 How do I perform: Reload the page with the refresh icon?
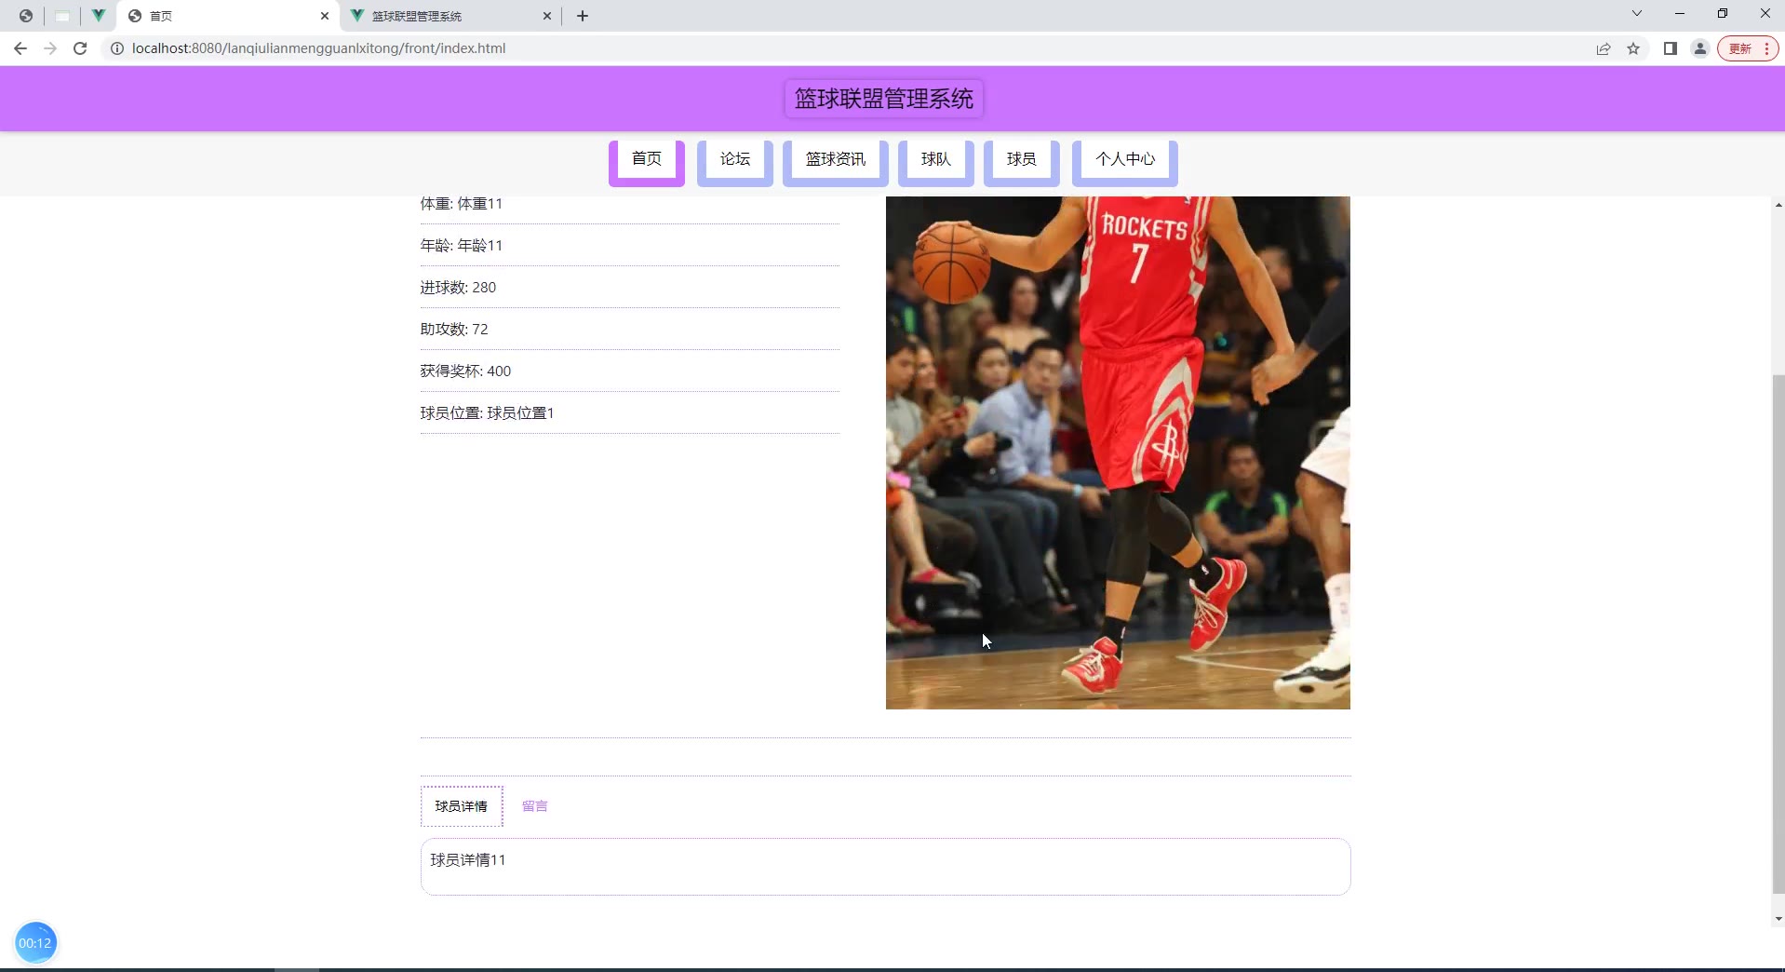(x=80, y=48)
